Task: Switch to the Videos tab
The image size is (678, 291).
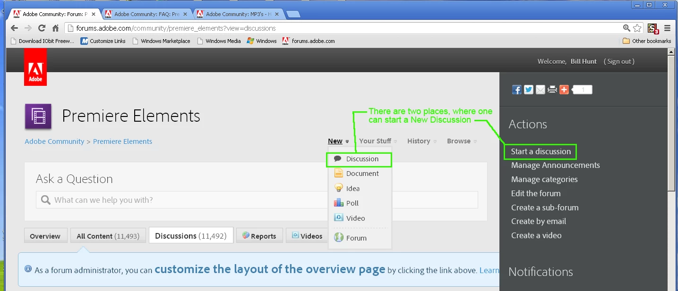Action: 307,236
